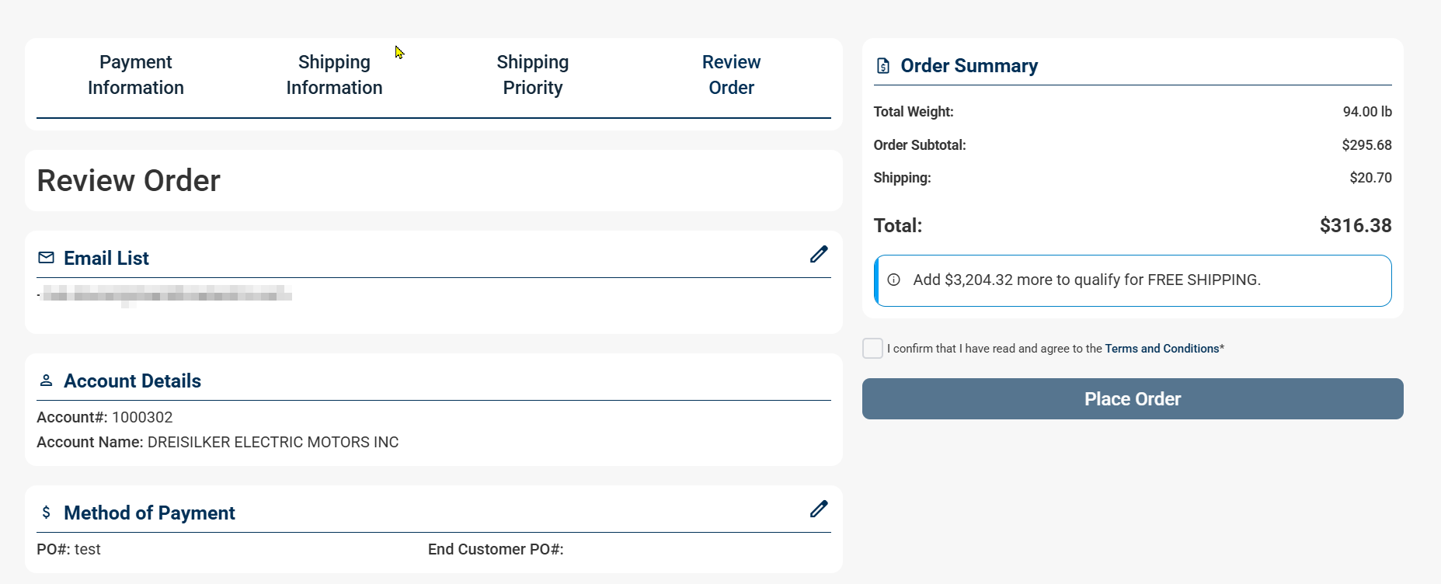This screenshot has width=1441, height=584.
Task: Click the dollar icon beside Method of Payment
Action: [x=47, y=513]
